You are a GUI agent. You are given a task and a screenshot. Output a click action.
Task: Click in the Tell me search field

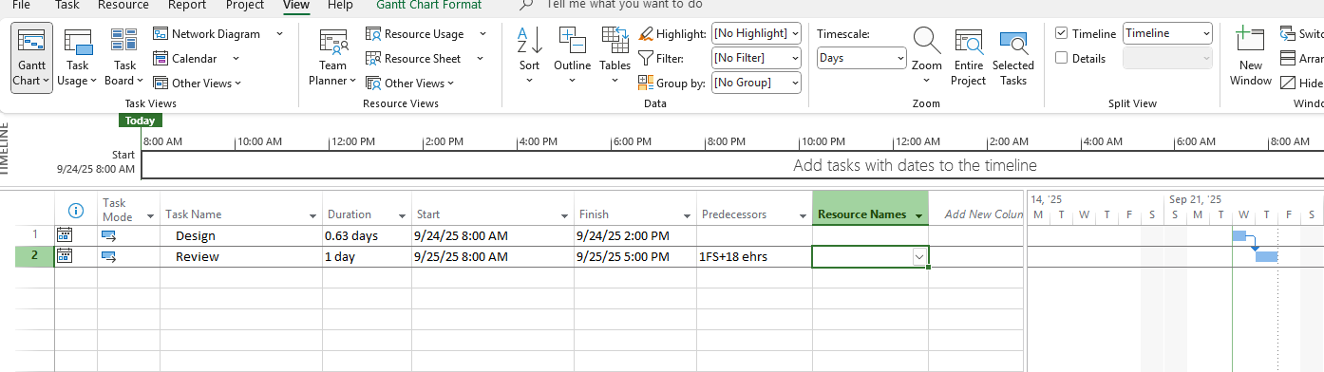(624, 5)
